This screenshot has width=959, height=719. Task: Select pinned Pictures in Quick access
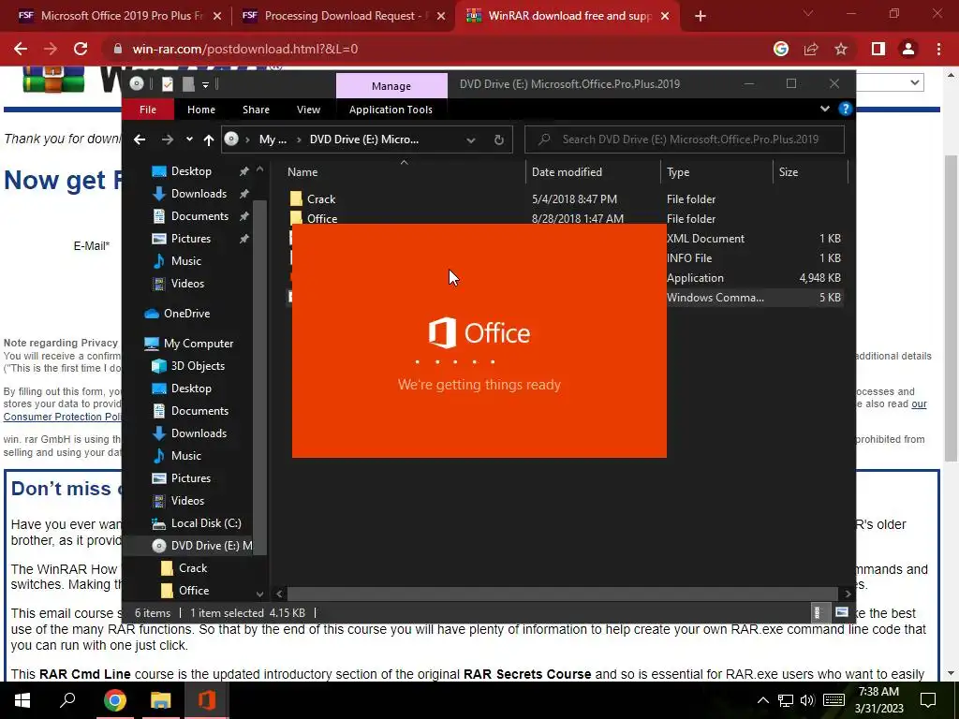pyautogui.click(x=191, y=239)
